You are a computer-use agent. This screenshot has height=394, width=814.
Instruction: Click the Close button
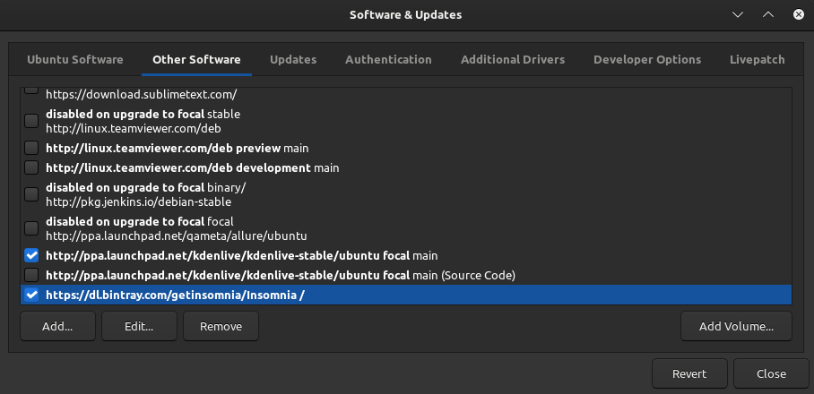click(x=771, y=373)
